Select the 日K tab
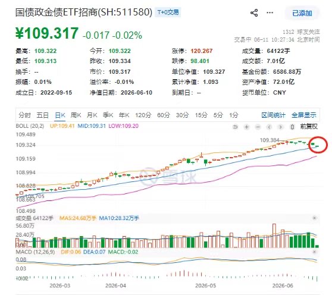The height and width of the screenshot is (295, 332). [60, 115]
